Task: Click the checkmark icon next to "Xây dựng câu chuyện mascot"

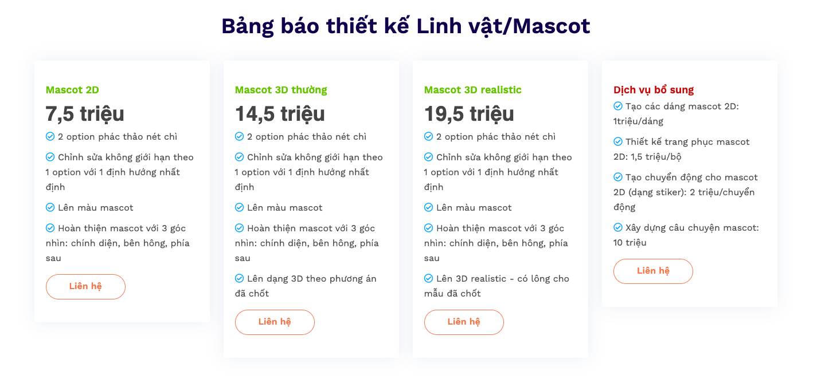Action: pyautogui.click(x=617, y=227)
